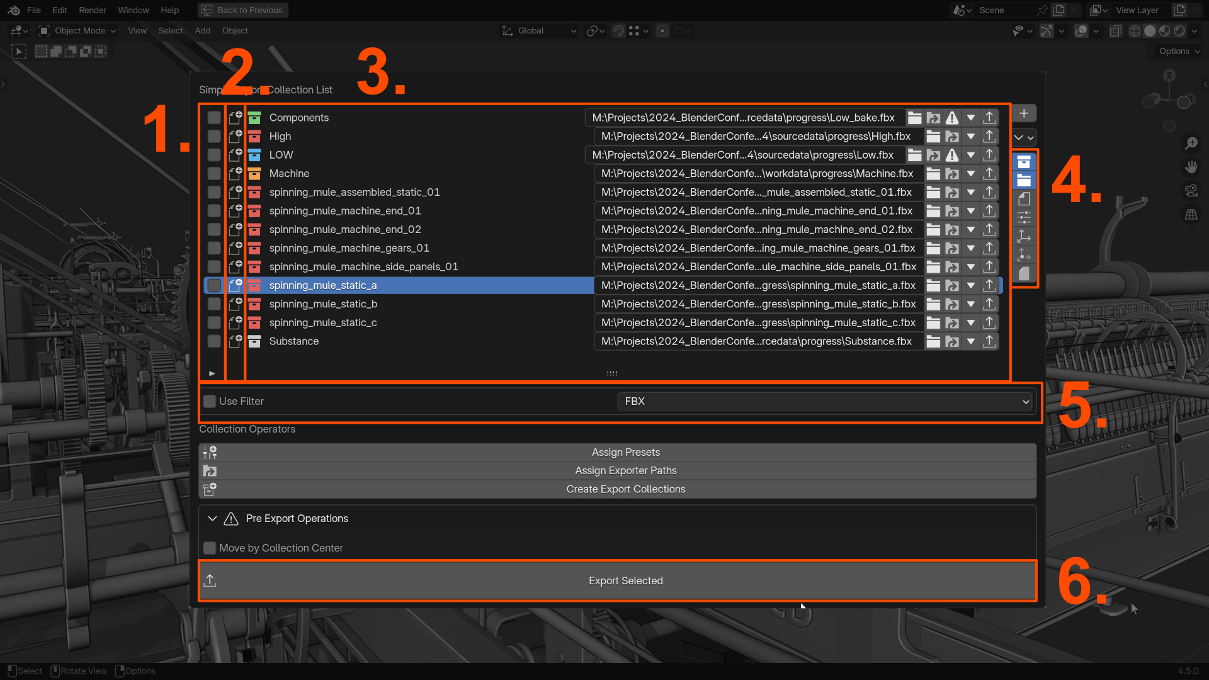Click Assign Exporter Paths button
This screenshot has height=680, width=1209.
click(x=618, y=470)
